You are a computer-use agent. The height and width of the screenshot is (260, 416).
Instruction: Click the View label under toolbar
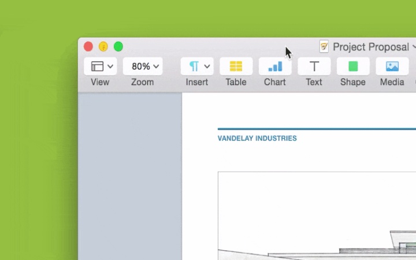click(x=100, y=82)
